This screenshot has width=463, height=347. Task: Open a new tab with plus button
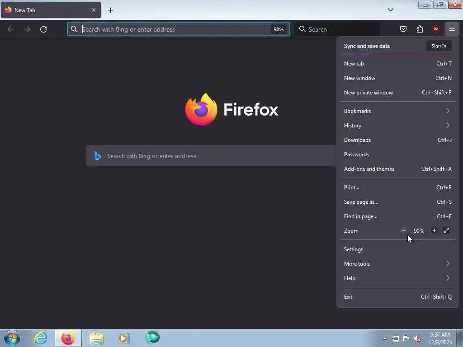click(110, 10)
